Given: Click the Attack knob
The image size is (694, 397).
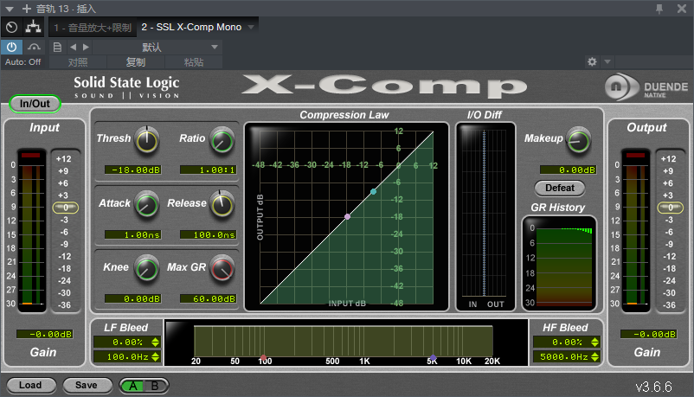Looking at the screenshot, I should (x=147, y=204).
